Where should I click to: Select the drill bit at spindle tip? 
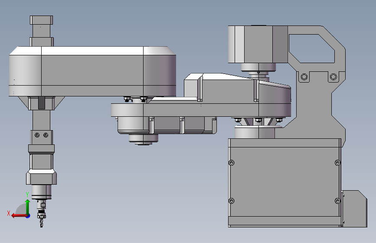42,222
